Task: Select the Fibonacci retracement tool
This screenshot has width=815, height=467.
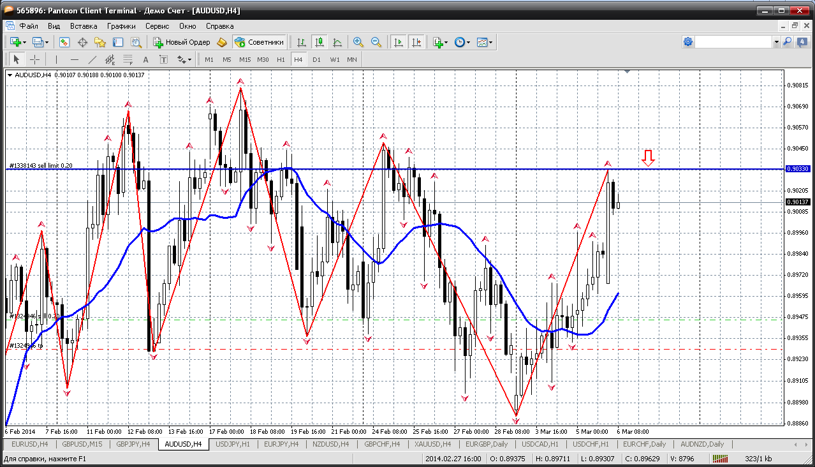Action: [128, 59]
